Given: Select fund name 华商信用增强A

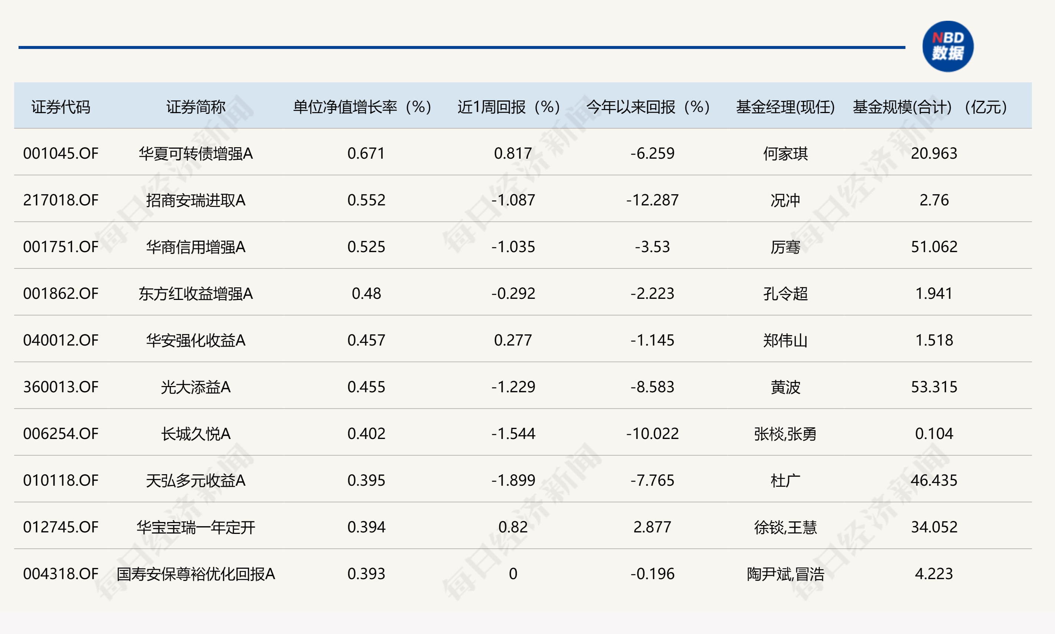Looking at the screenshot, I should tap(196, 247).
